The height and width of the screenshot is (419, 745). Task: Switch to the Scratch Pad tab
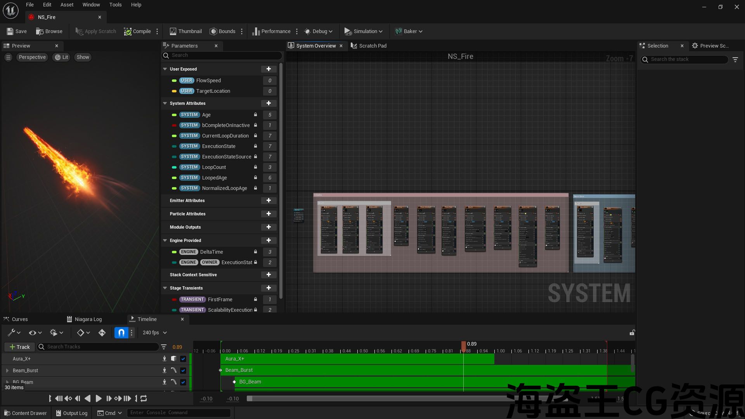[x=369, y=46]
